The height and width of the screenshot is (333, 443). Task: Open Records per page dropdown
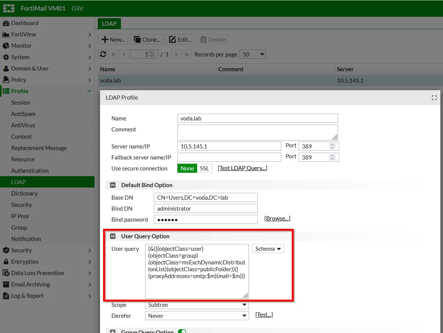(x=253, y=54)
